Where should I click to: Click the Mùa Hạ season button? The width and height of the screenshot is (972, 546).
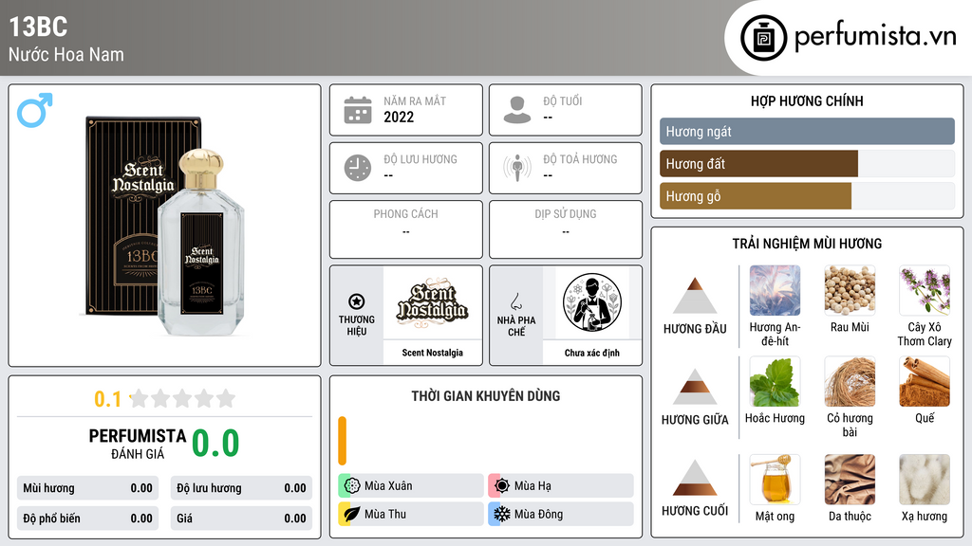point(561,485)
